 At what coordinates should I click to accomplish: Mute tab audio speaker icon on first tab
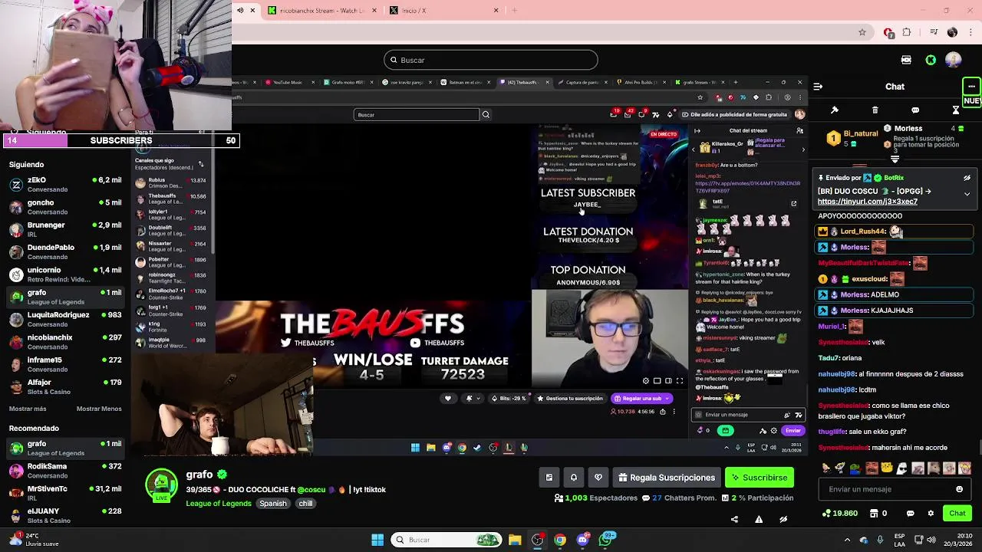coord(240,11)
